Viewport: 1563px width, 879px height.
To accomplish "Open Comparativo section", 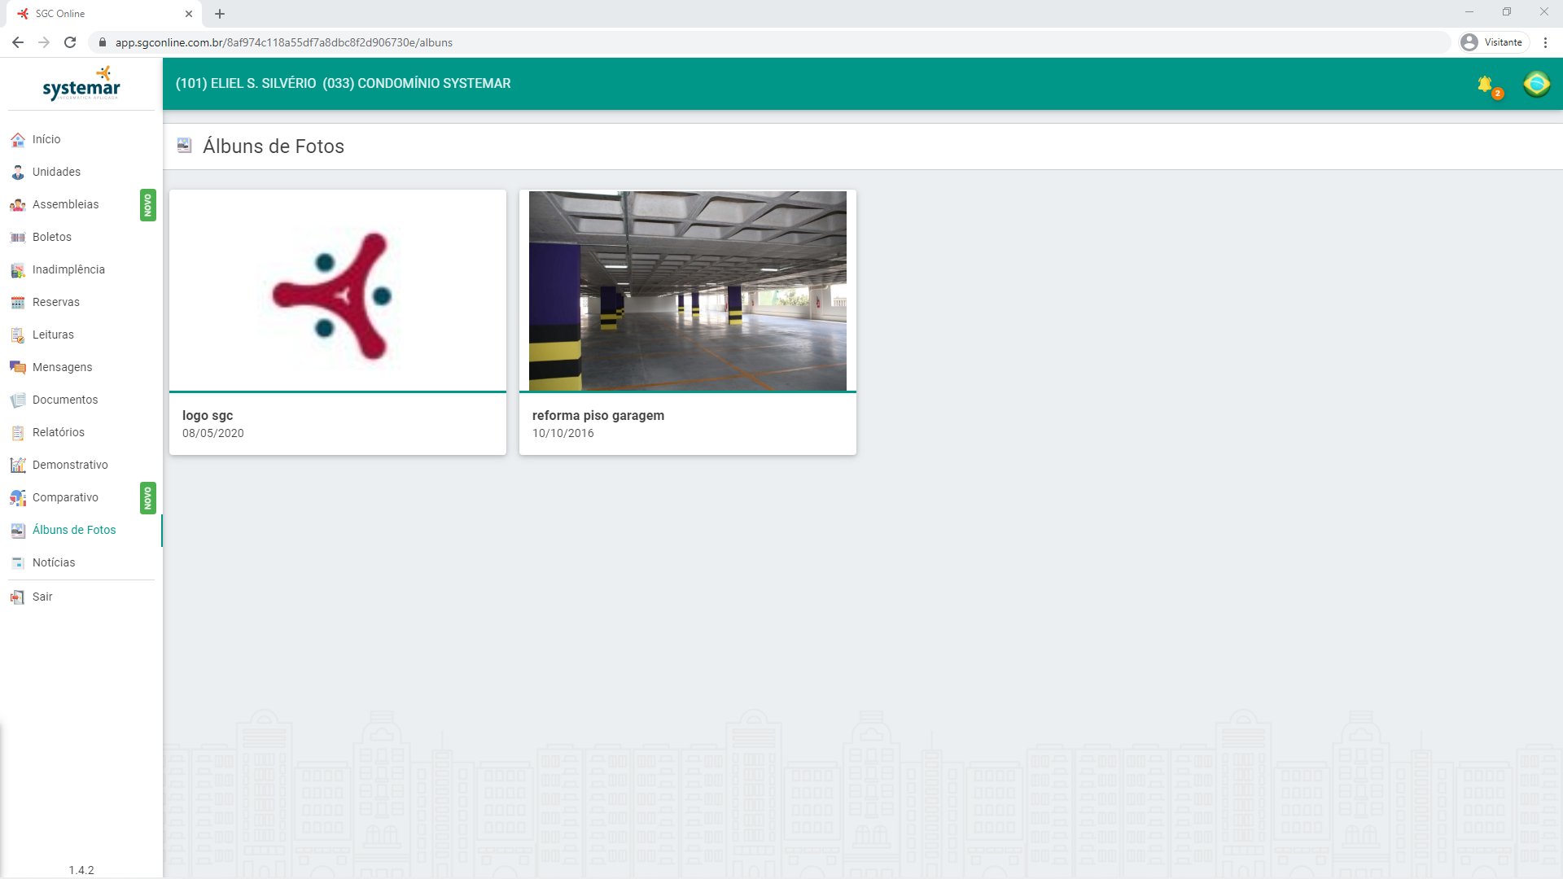I will (65, 497).
